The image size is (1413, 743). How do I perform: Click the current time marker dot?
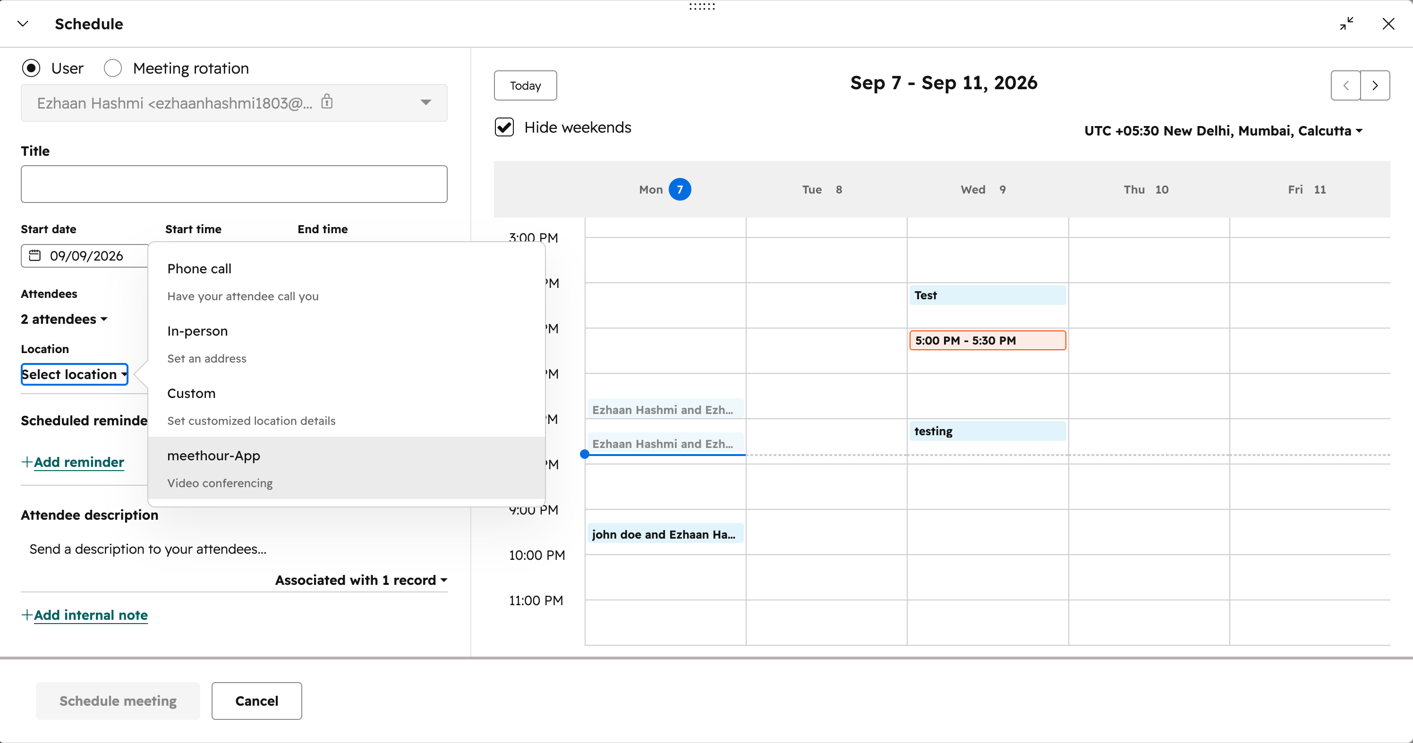coord(585,455)
